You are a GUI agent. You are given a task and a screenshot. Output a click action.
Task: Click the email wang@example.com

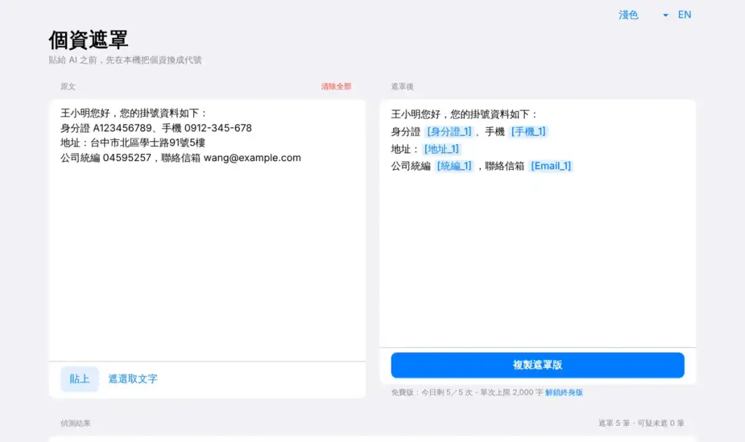[253, 158]
